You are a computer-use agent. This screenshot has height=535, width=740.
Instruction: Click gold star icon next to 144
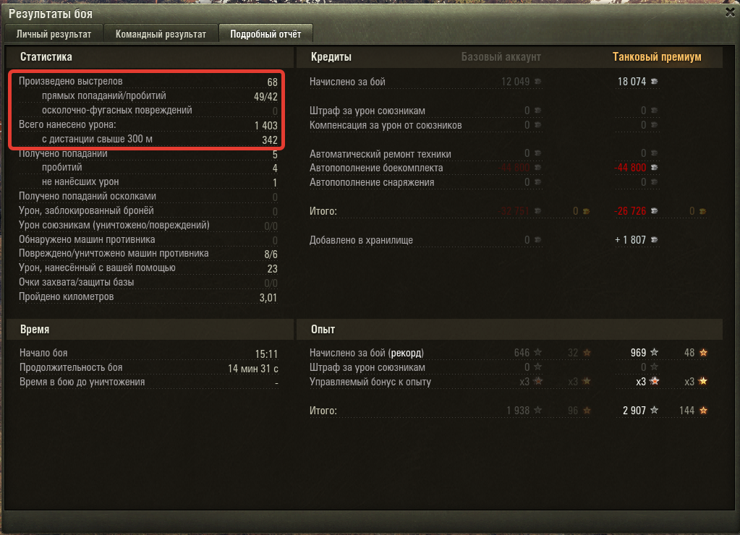coord(703,411)
